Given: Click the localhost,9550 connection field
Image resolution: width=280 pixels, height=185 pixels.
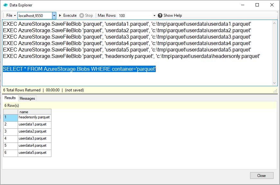Looking at the screenshot, I should pos(35,16).
